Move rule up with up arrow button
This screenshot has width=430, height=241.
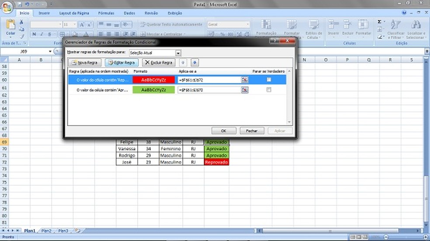click(x=183, y=62)
